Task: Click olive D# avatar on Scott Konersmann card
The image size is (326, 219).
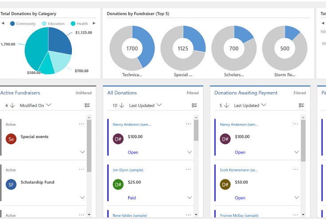Action: pos(225,184)
